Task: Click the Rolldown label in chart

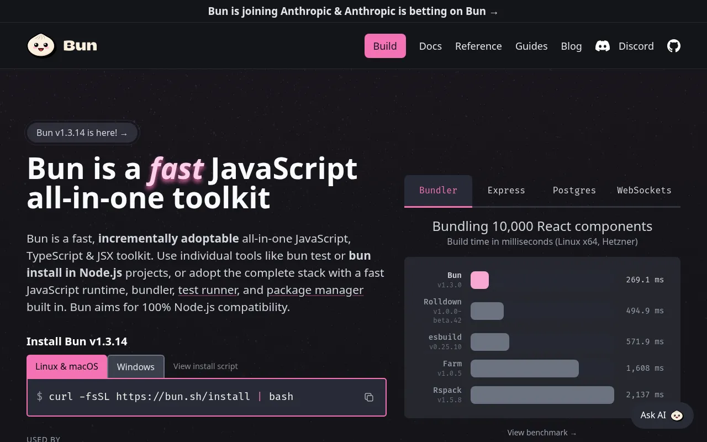Action: (442, 302)
